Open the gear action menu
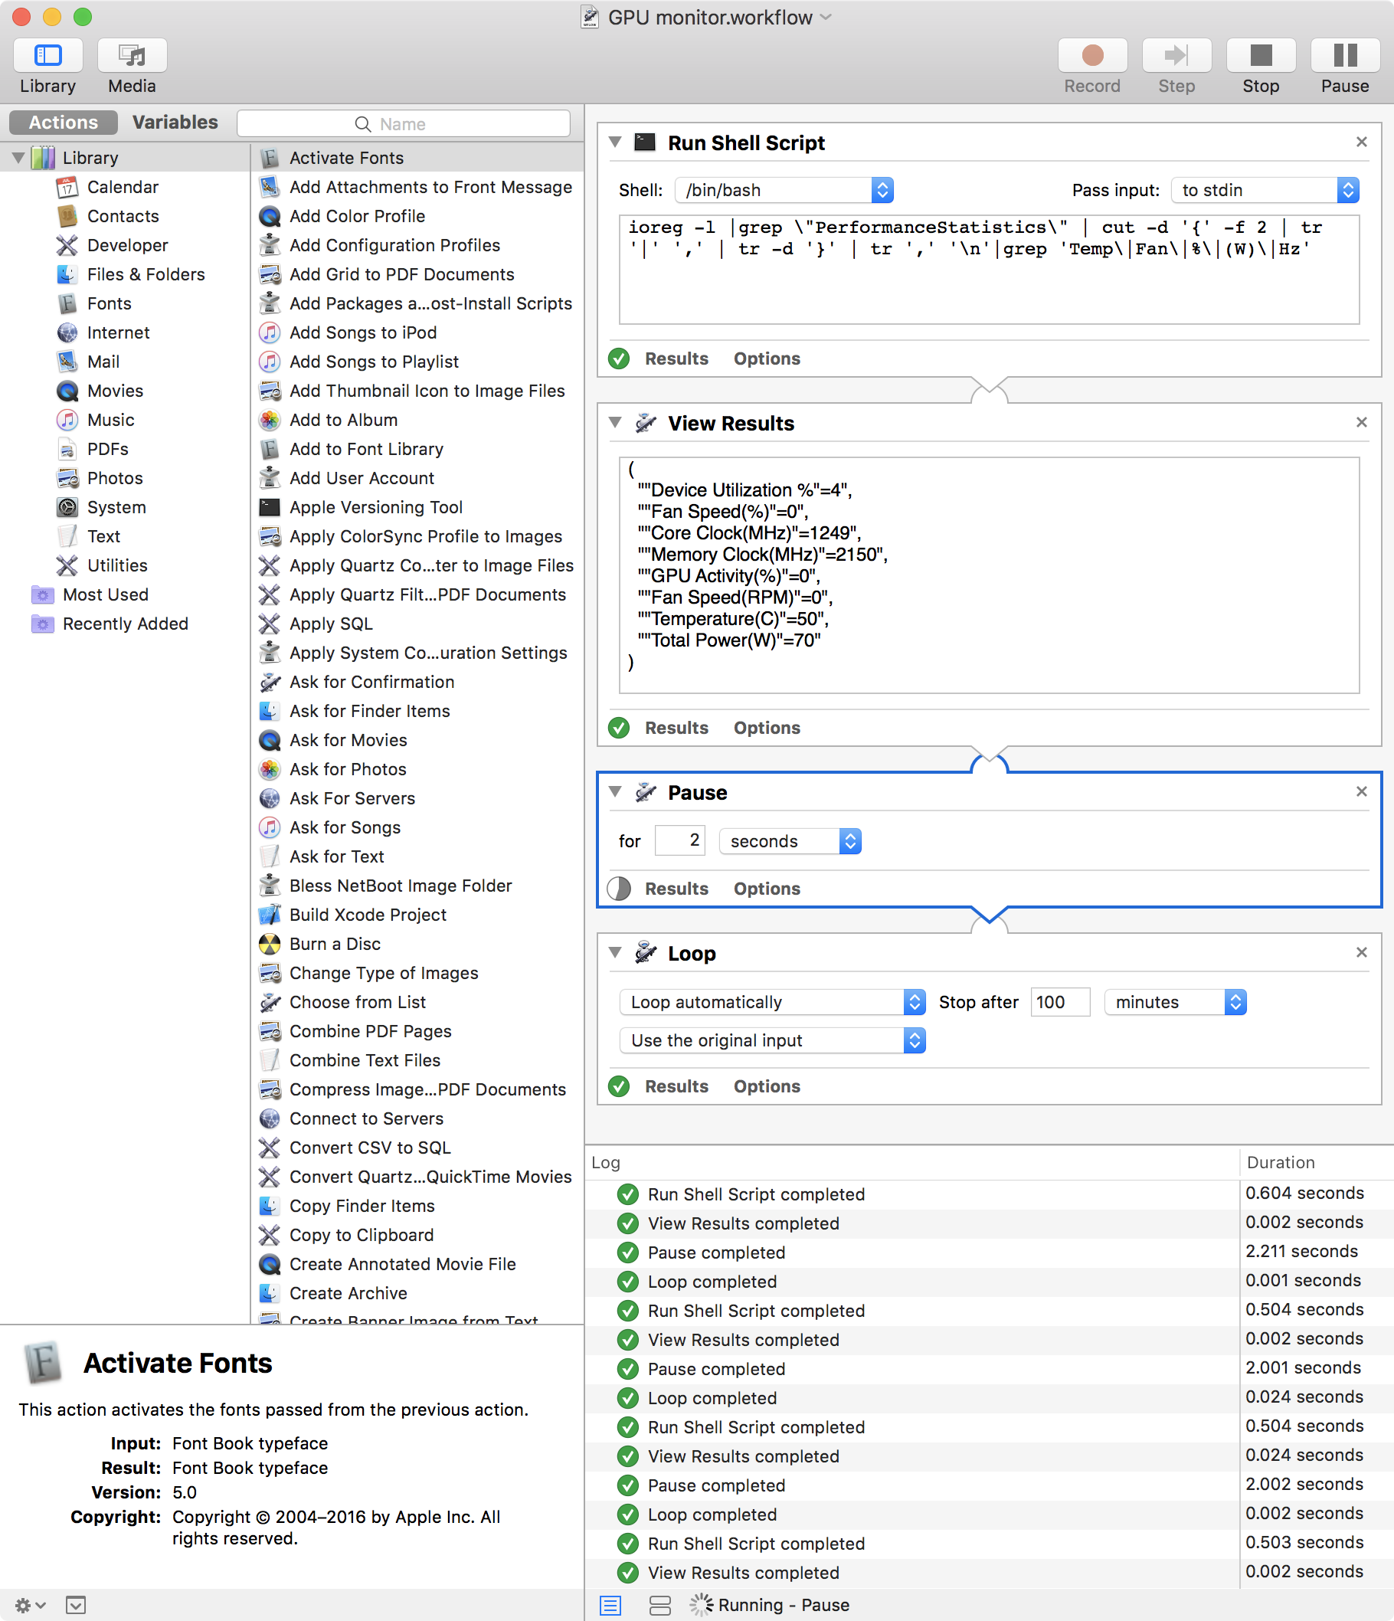This screenshot has width=1394, height=1621. 31,1606
